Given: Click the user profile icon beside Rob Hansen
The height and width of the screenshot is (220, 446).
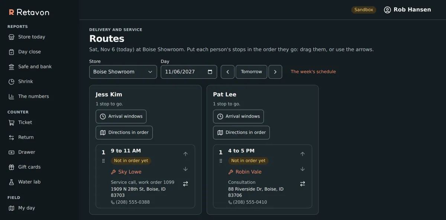Looking at the screenshot, I should (x=387, y=10).
